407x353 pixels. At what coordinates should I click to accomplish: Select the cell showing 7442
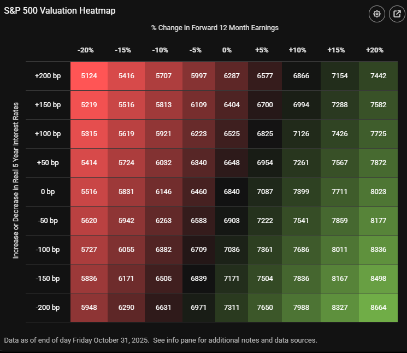pyautogui.click(x=378, y=76)
